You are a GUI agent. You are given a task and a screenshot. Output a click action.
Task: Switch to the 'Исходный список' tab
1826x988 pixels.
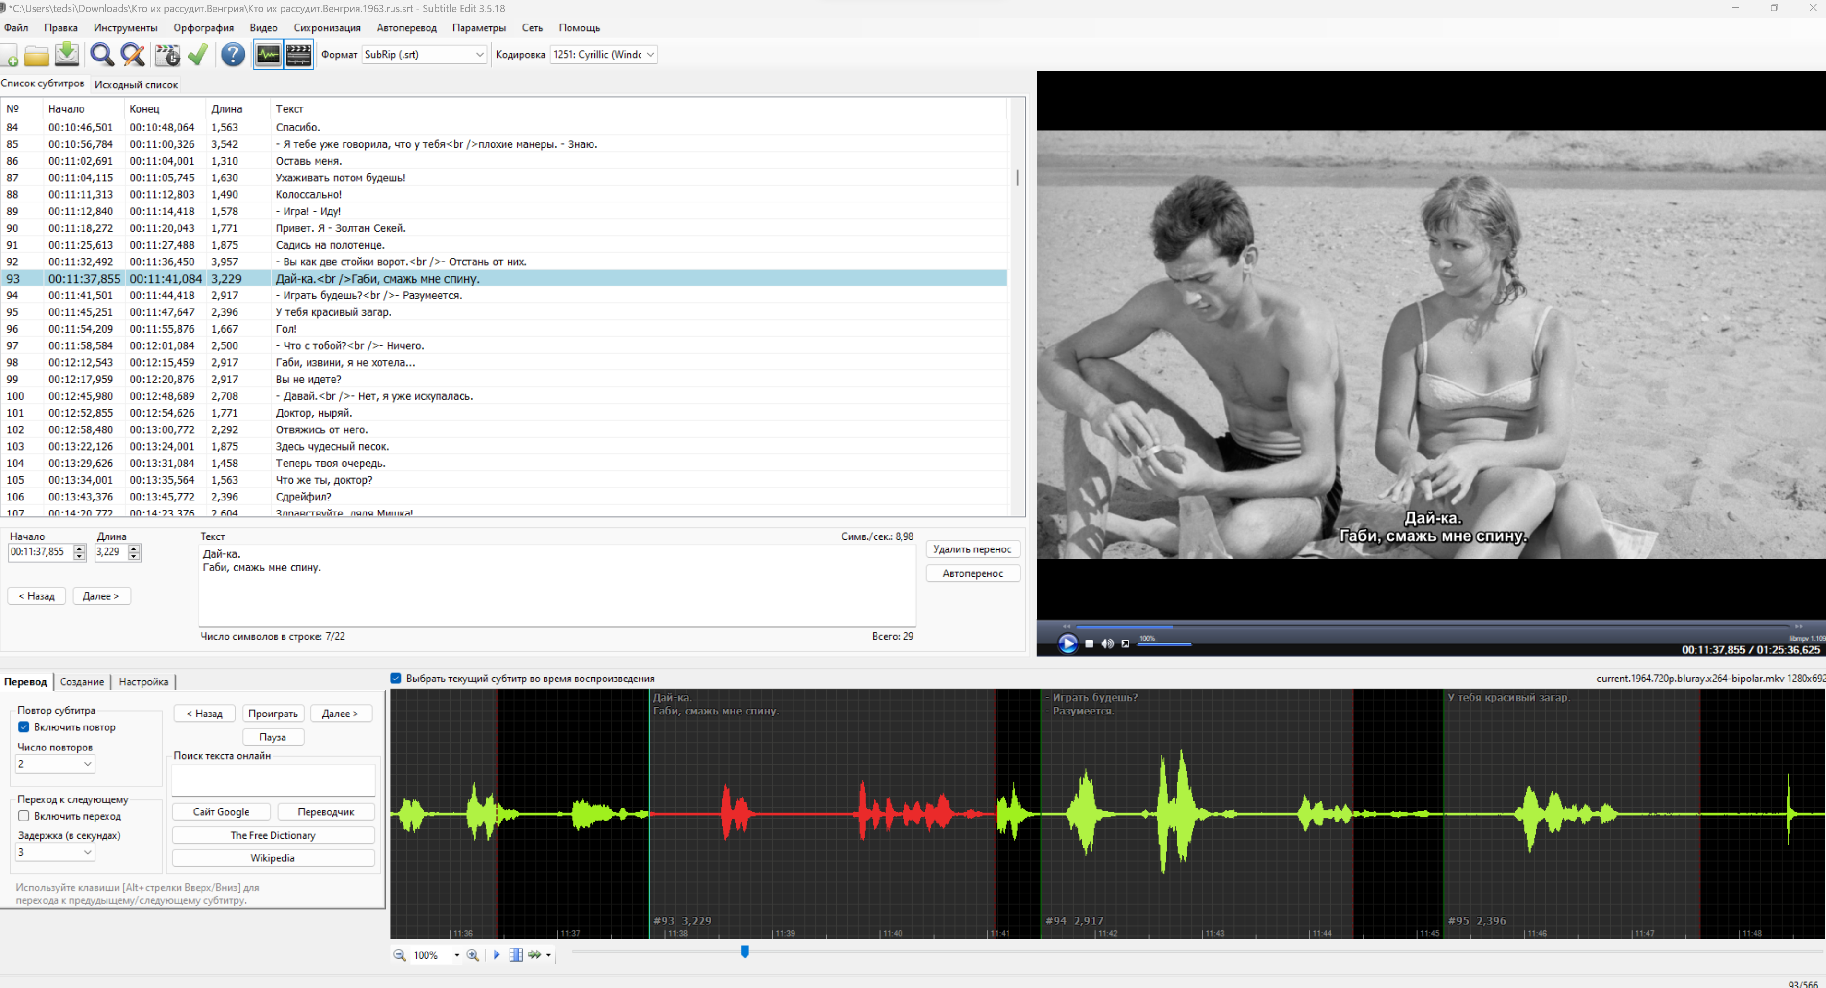136,84
